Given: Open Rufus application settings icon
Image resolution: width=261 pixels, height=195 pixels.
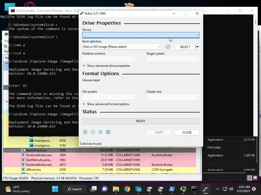Looking at the screenshot, I should coord(100,132).
